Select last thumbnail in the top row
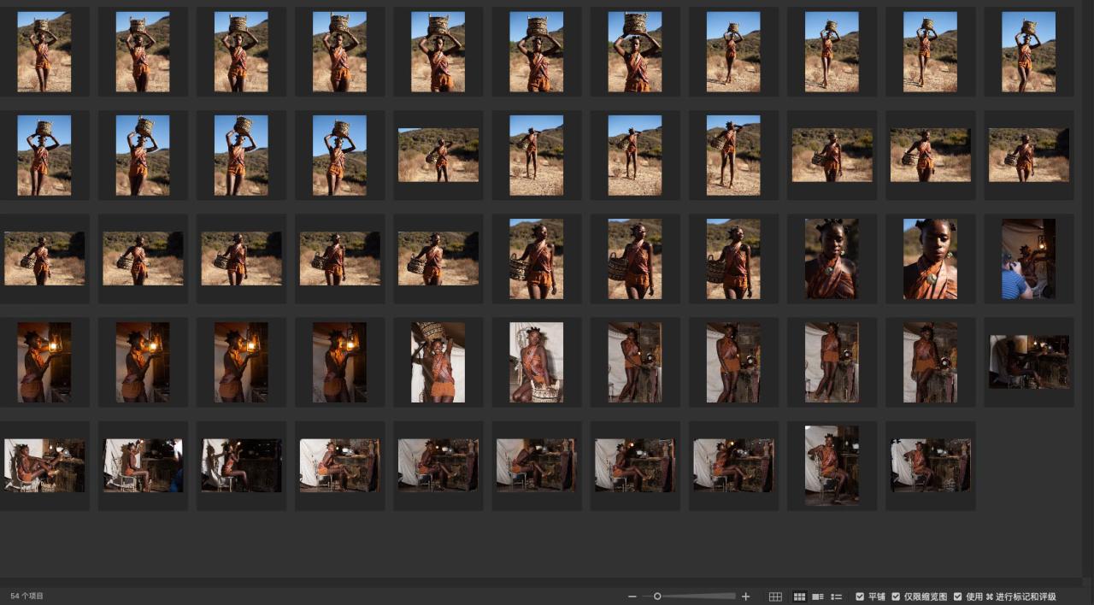The image size is (1094, 605). click(x=1028, y=51)
